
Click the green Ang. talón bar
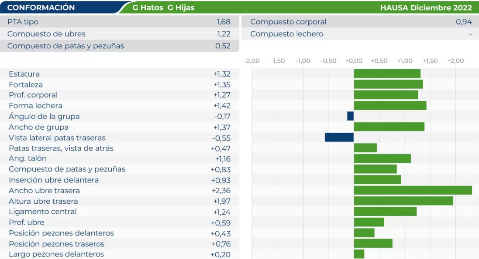click(382, 158)
